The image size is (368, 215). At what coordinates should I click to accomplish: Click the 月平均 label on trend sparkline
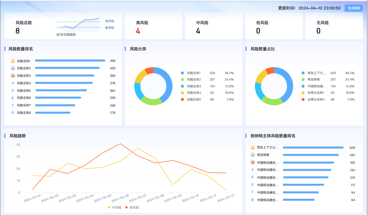tap(109, 21)
